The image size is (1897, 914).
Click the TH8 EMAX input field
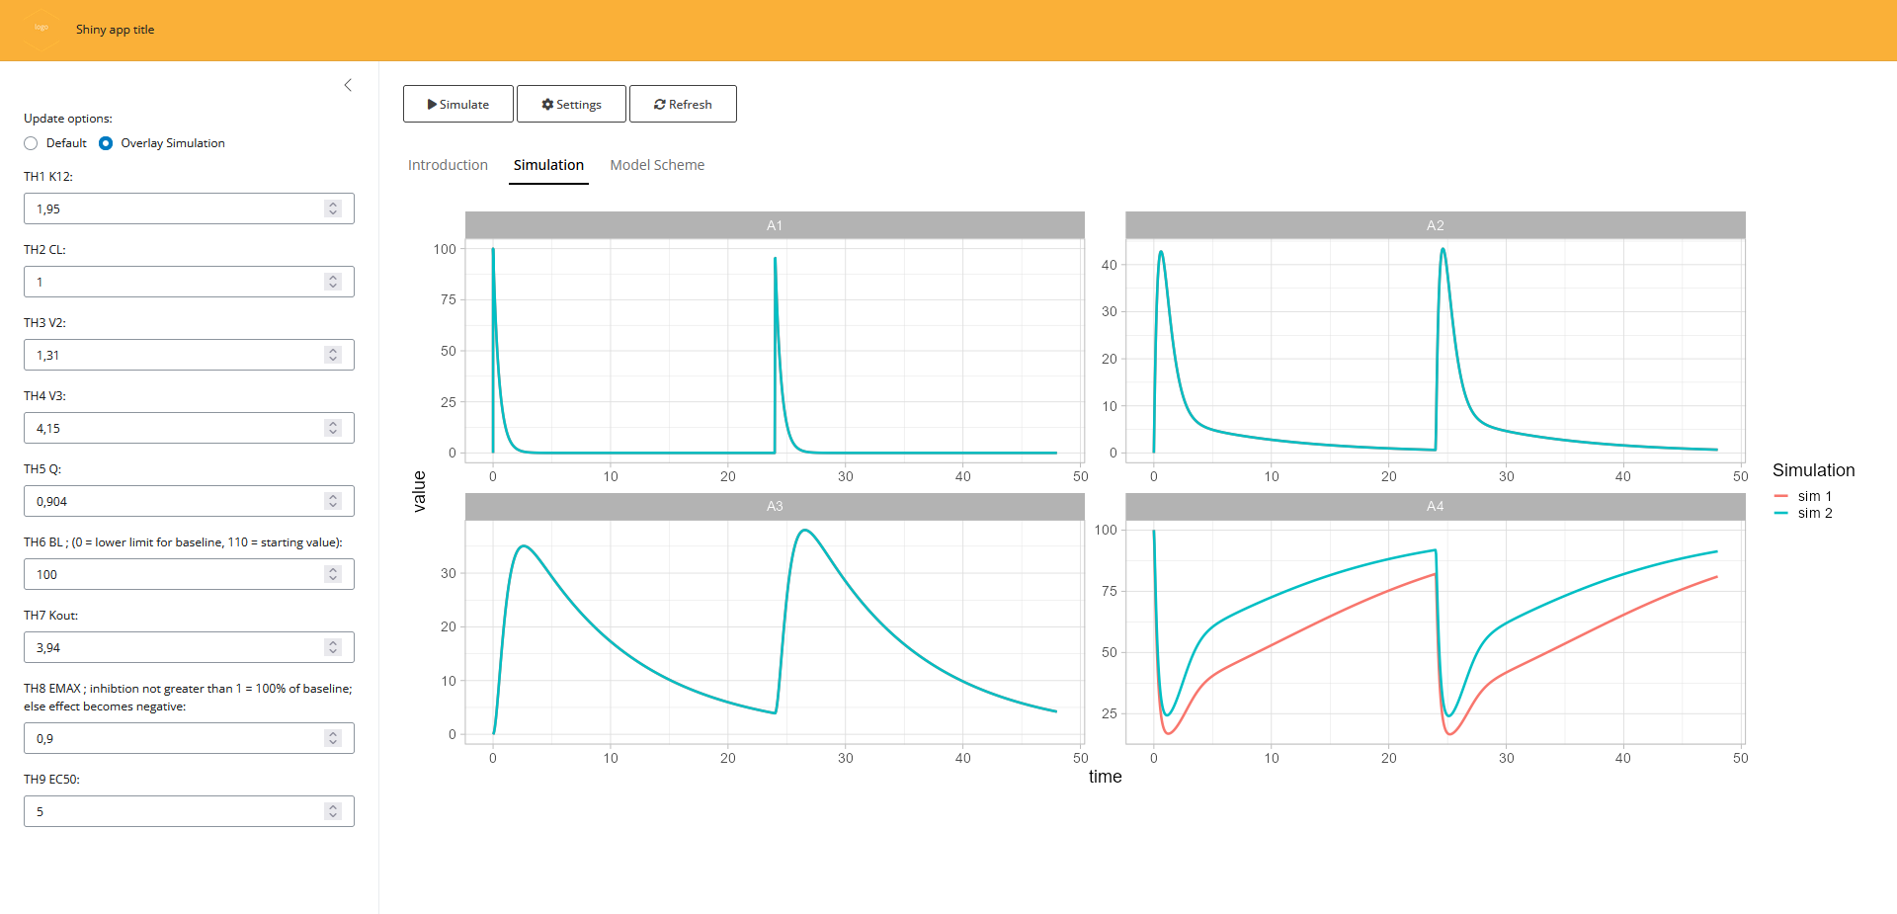pyautogui.click(x=173, y=738)
